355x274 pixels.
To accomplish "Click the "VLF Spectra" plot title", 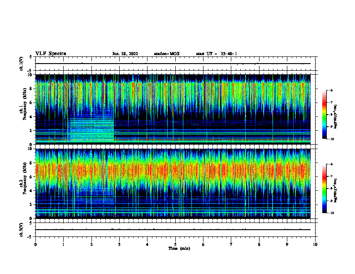I will pos(51,54).
